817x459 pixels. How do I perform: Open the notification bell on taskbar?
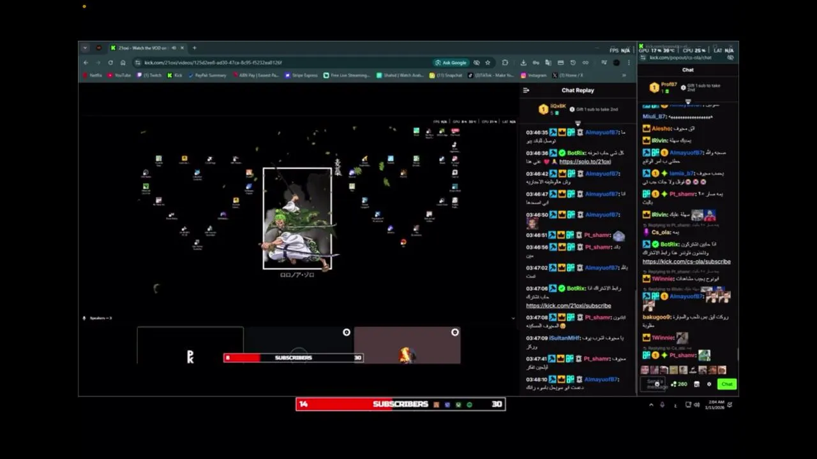click(x=730, y=405)
